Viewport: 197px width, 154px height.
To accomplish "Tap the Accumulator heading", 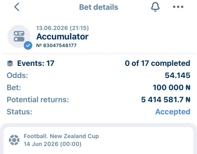I will (62, 37).
